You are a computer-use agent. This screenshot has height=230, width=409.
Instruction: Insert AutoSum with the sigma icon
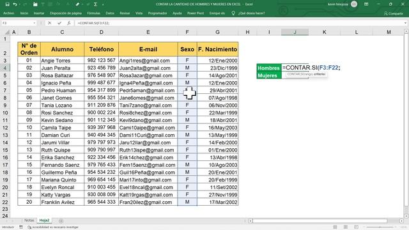(95, 4)
